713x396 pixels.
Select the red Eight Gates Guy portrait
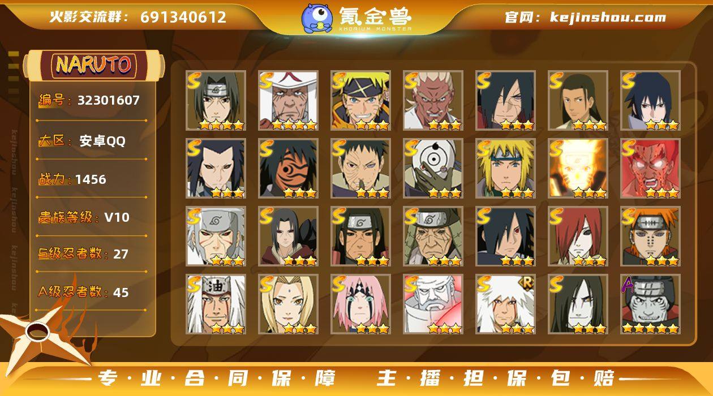pyautogui.click(x=650, y=169)
